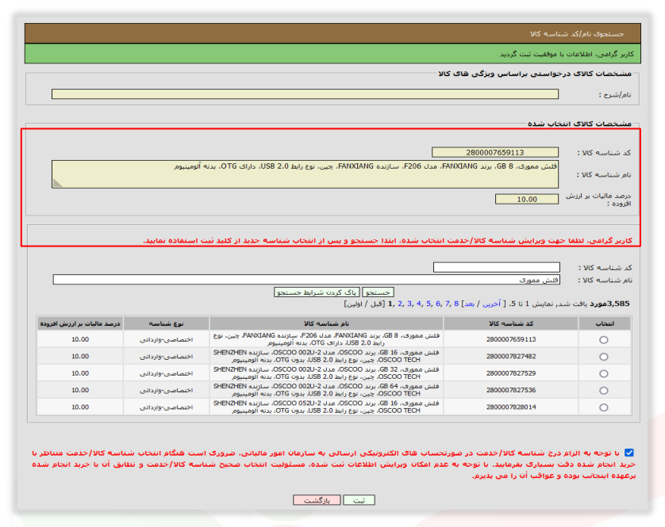Toggle the red disclaimer agreement checkbox
Viewport: 665px width, 527px height.
tap(629, 453)
